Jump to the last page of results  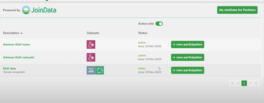pyautogui.click(x=256, y=83)
